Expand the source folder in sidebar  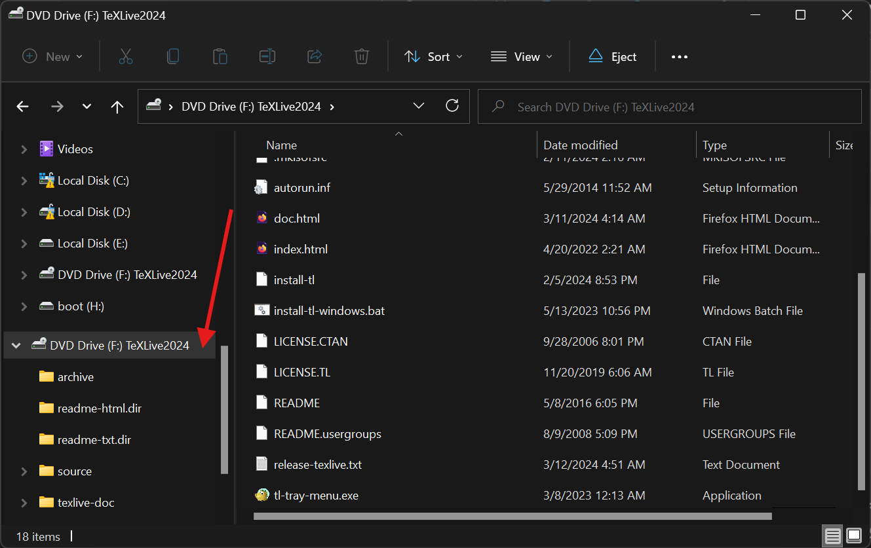pos(24,471)
